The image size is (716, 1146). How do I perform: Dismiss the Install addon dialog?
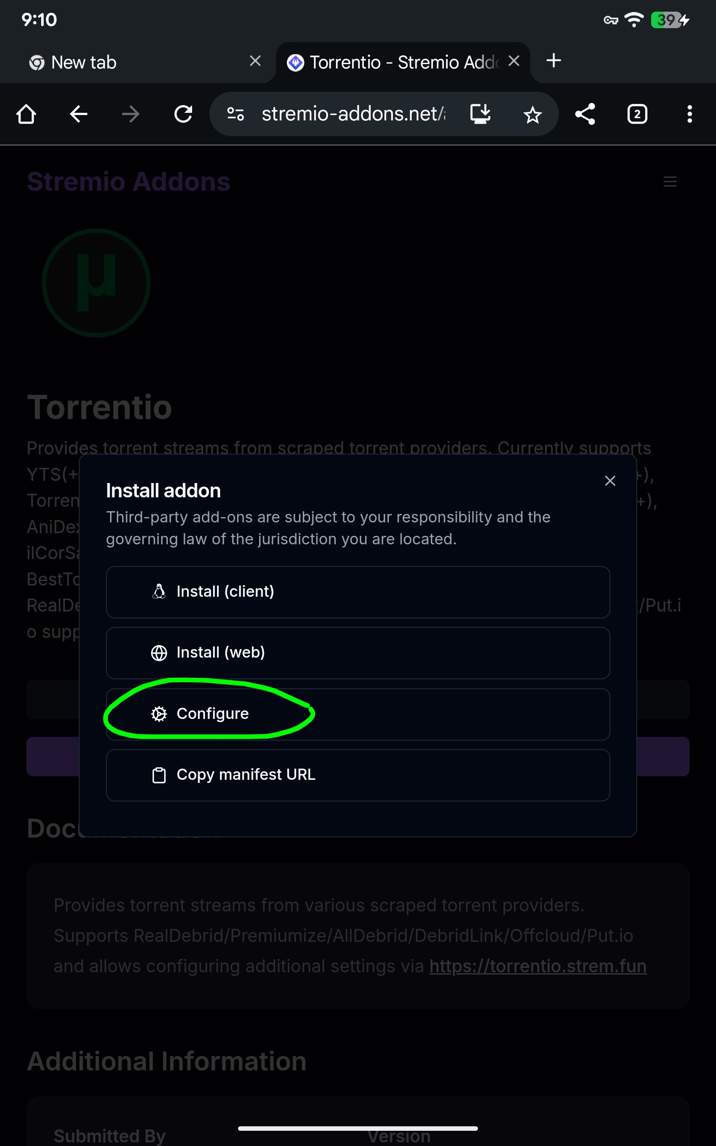[610, 481]
